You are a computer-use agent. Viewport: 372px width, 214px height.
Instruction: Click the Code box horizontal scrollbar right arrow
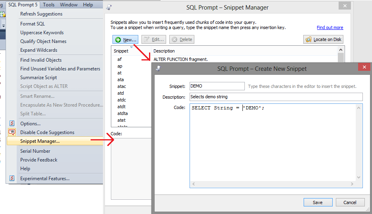coord(351,184)
